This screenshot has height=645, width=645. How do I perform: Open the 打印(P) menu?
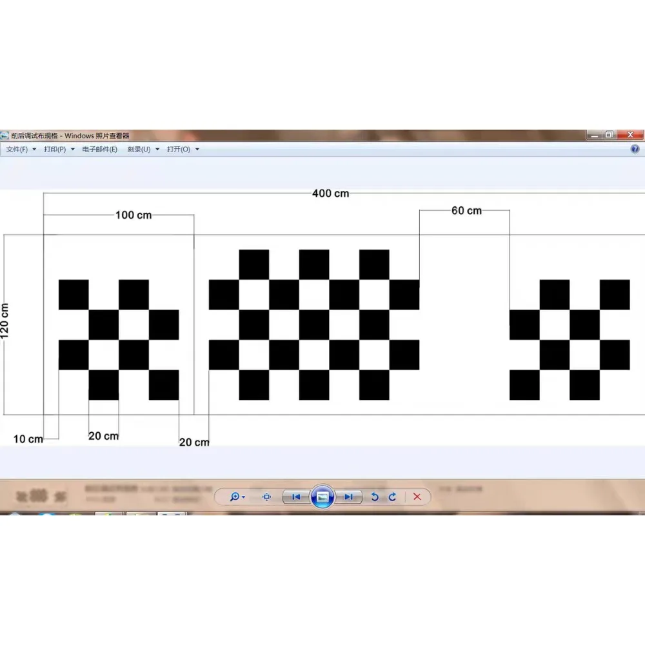click(55, 150)
